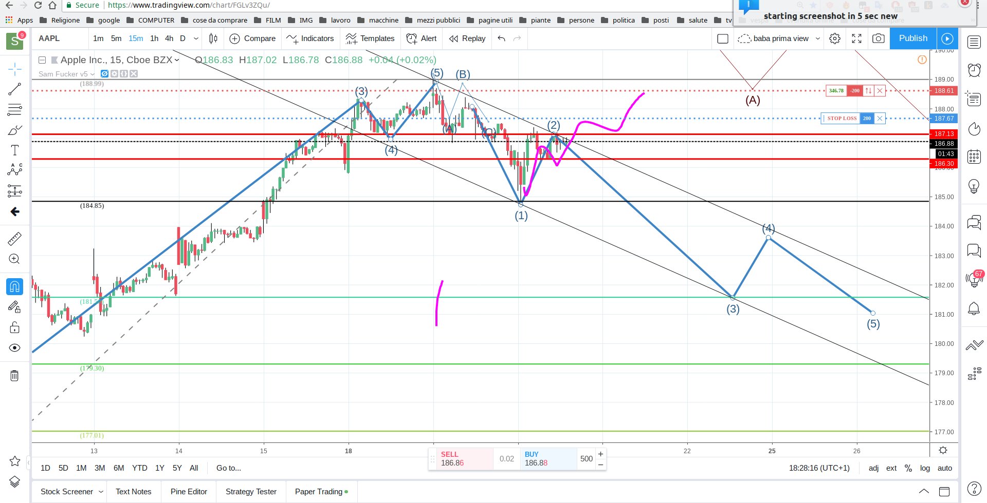Toggle lock all drawing tools
987x503 pixels.
pyautogui.click(x=15, y=327)
